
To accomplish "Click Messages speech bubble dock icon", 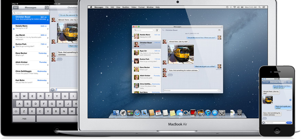I will pyautogui.click(x=179, y=113).
